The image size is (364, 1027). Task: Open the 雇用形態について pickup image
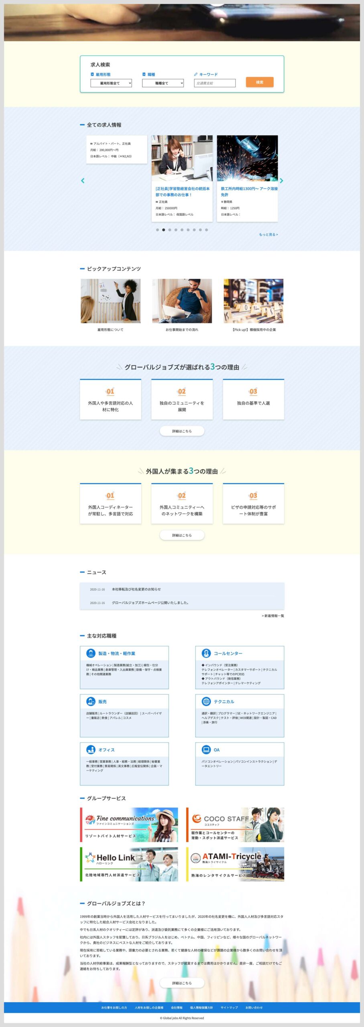(x=110, y=301)
